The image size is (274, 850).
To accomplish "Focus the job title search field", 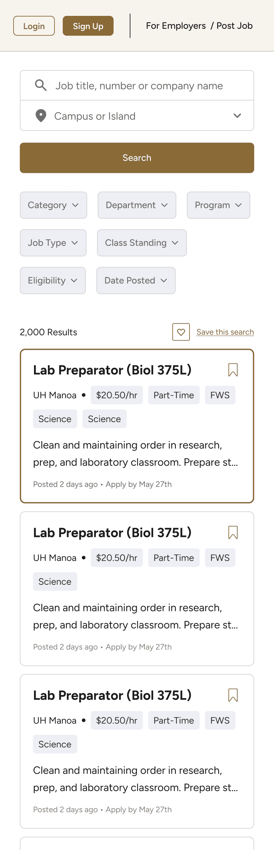I will coord(137,85).
